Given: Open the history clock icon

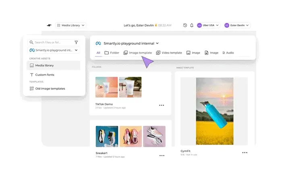Looking at the screenshot, I should (185, 25).
